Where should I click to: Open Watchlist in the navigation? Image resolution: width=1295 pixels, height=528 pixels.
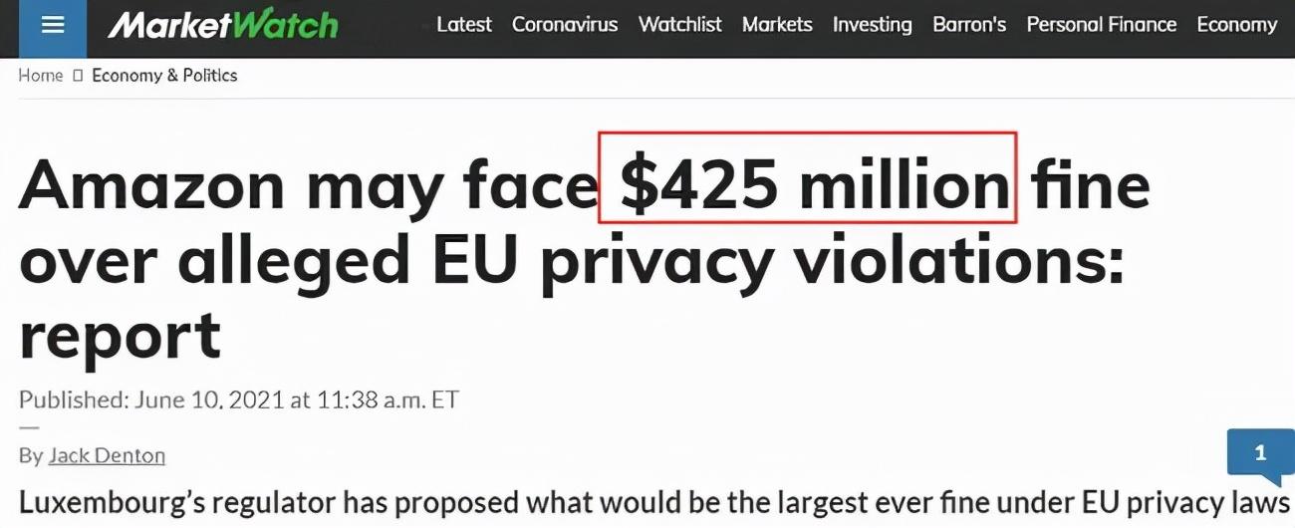680,25
